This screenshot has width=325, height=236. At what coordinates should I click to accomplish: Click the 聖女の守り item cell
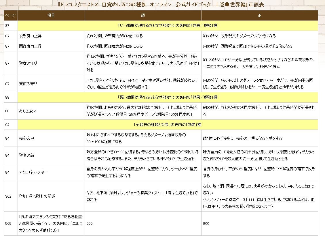tap(51, 63)
